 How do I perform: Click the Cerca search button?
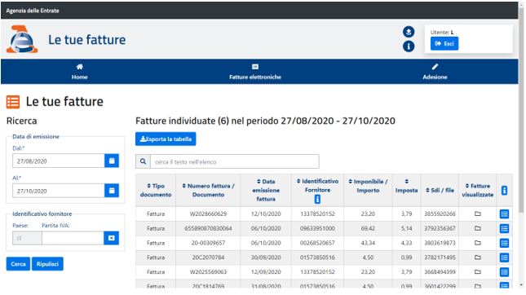18,264
